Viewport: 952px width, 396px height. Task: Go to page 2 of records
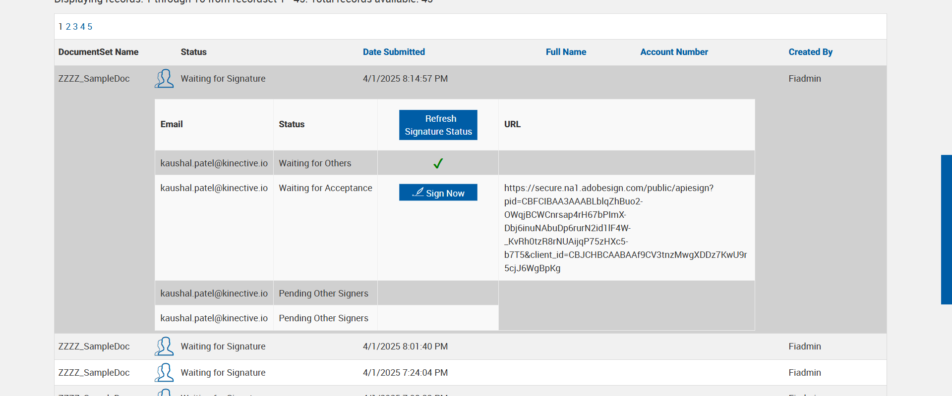pos(68,27)
